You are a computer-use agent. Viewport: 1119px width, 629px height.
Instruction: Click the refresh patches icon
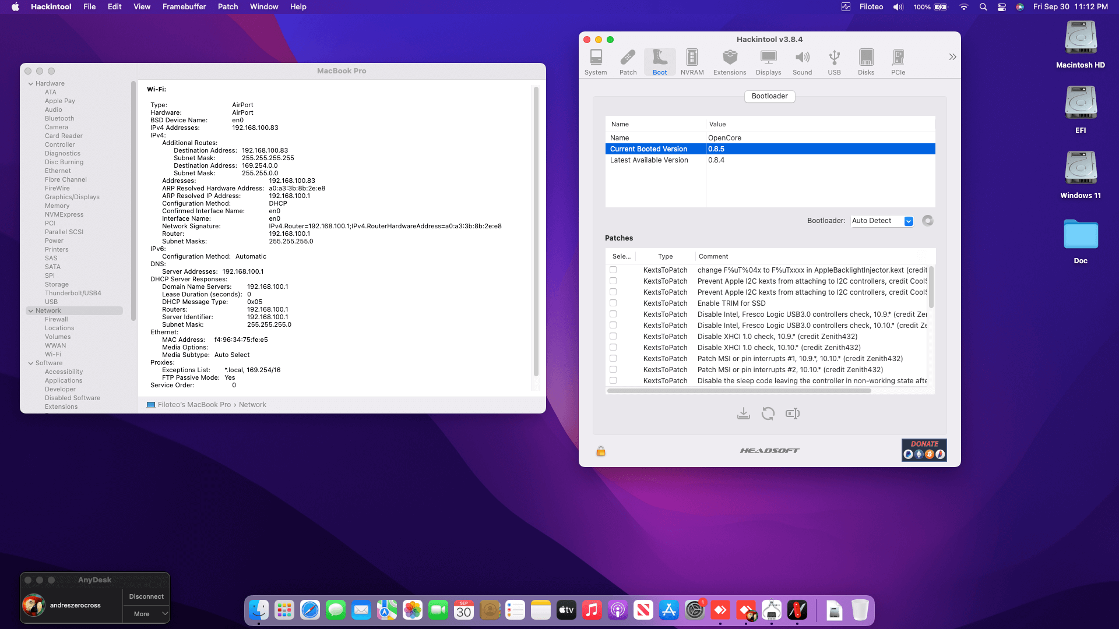pyautogui.click(x=768, y=414)
